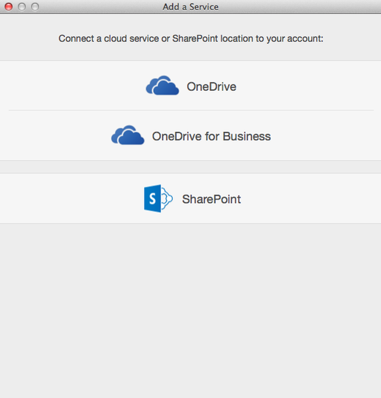Click the word Business in second option
This screenshot has height=398, width=381.
[x=246, y=136]
